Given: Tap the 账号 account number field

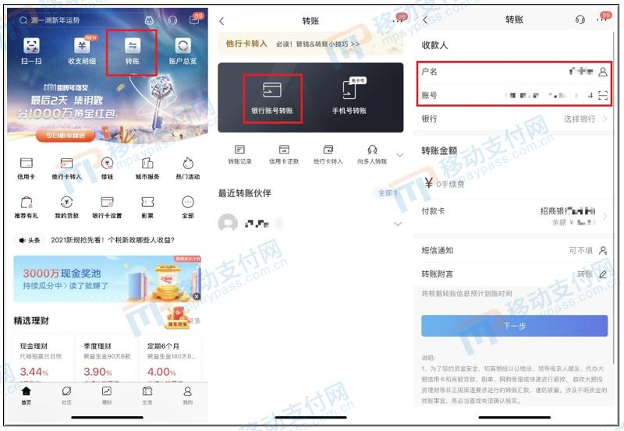Looking at the screenshot, I should click(514, 95).
